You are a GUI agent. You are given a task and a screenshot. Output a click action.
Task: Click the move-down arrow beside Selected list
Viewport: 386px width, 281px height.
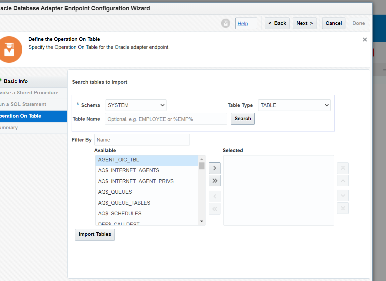pyautogui.click(x=343, y=195)
